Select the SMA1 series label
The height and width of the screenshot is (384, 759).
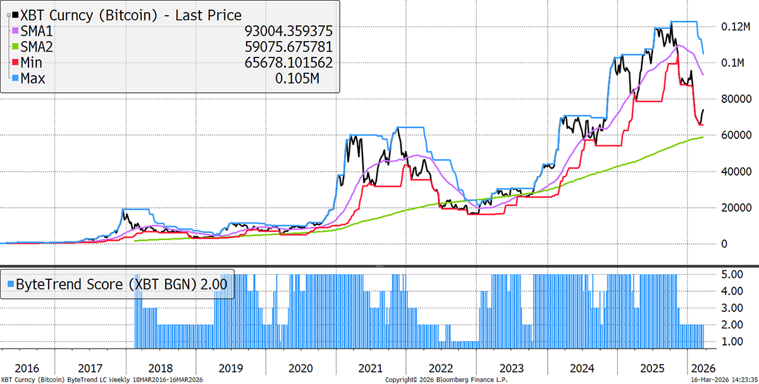(37, 31)
